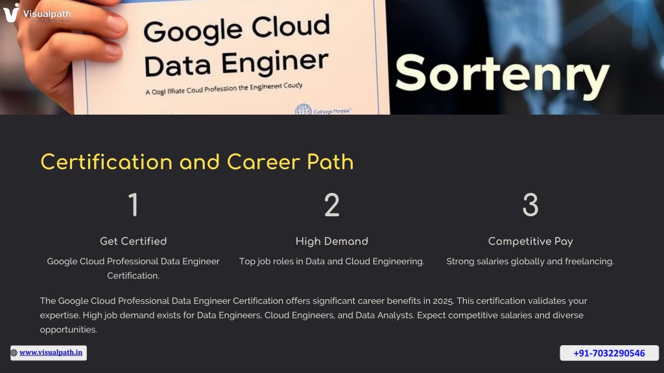
Task: Click the summary paragraph about career benefits
Action: [x=313, y=315]
